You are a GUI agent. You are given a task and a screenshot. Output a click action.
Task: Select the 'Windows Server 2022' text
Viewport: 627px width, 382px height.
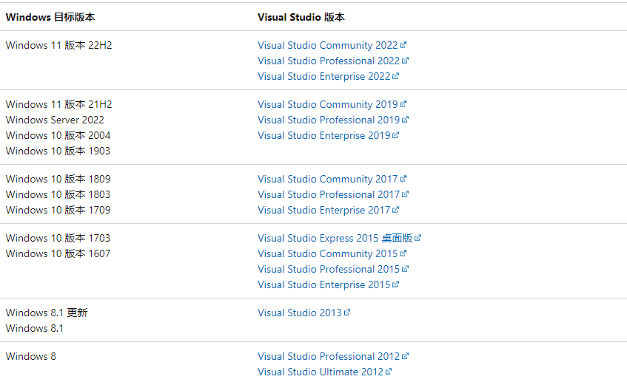pyautogui.click(x=55, y=120)
